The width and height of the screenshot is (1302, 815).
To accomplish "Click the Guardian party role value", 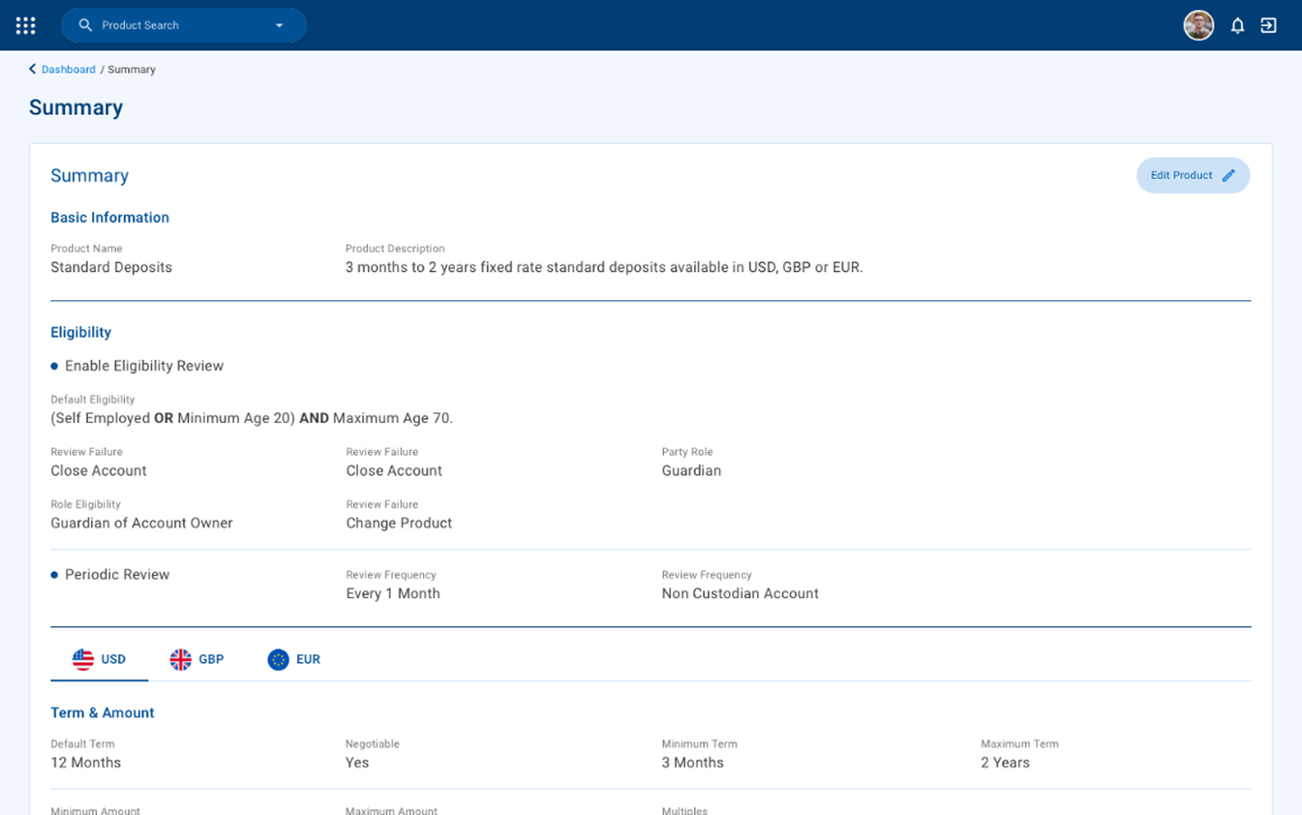I will coord(691,470).
